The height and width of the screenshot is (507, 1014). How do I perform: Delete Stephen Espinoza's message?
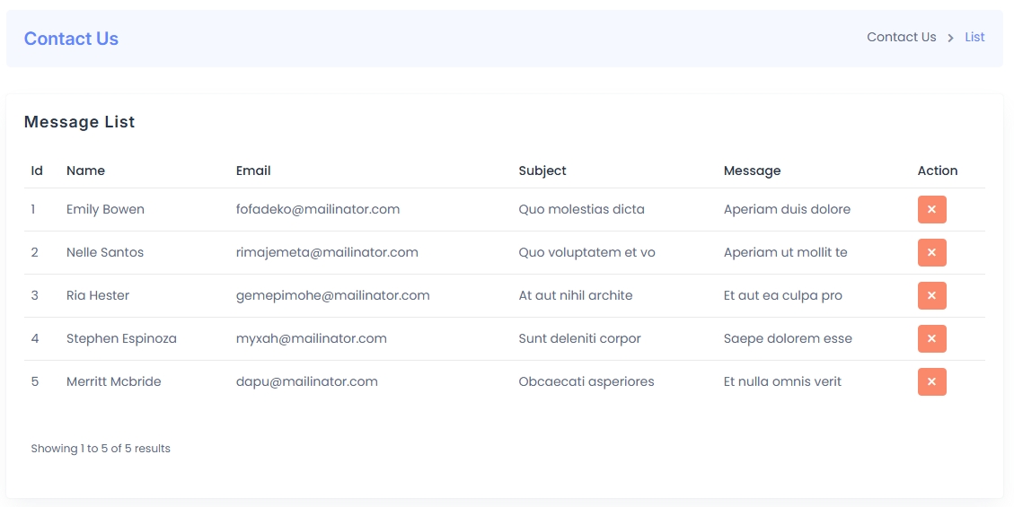coord(932,338)
